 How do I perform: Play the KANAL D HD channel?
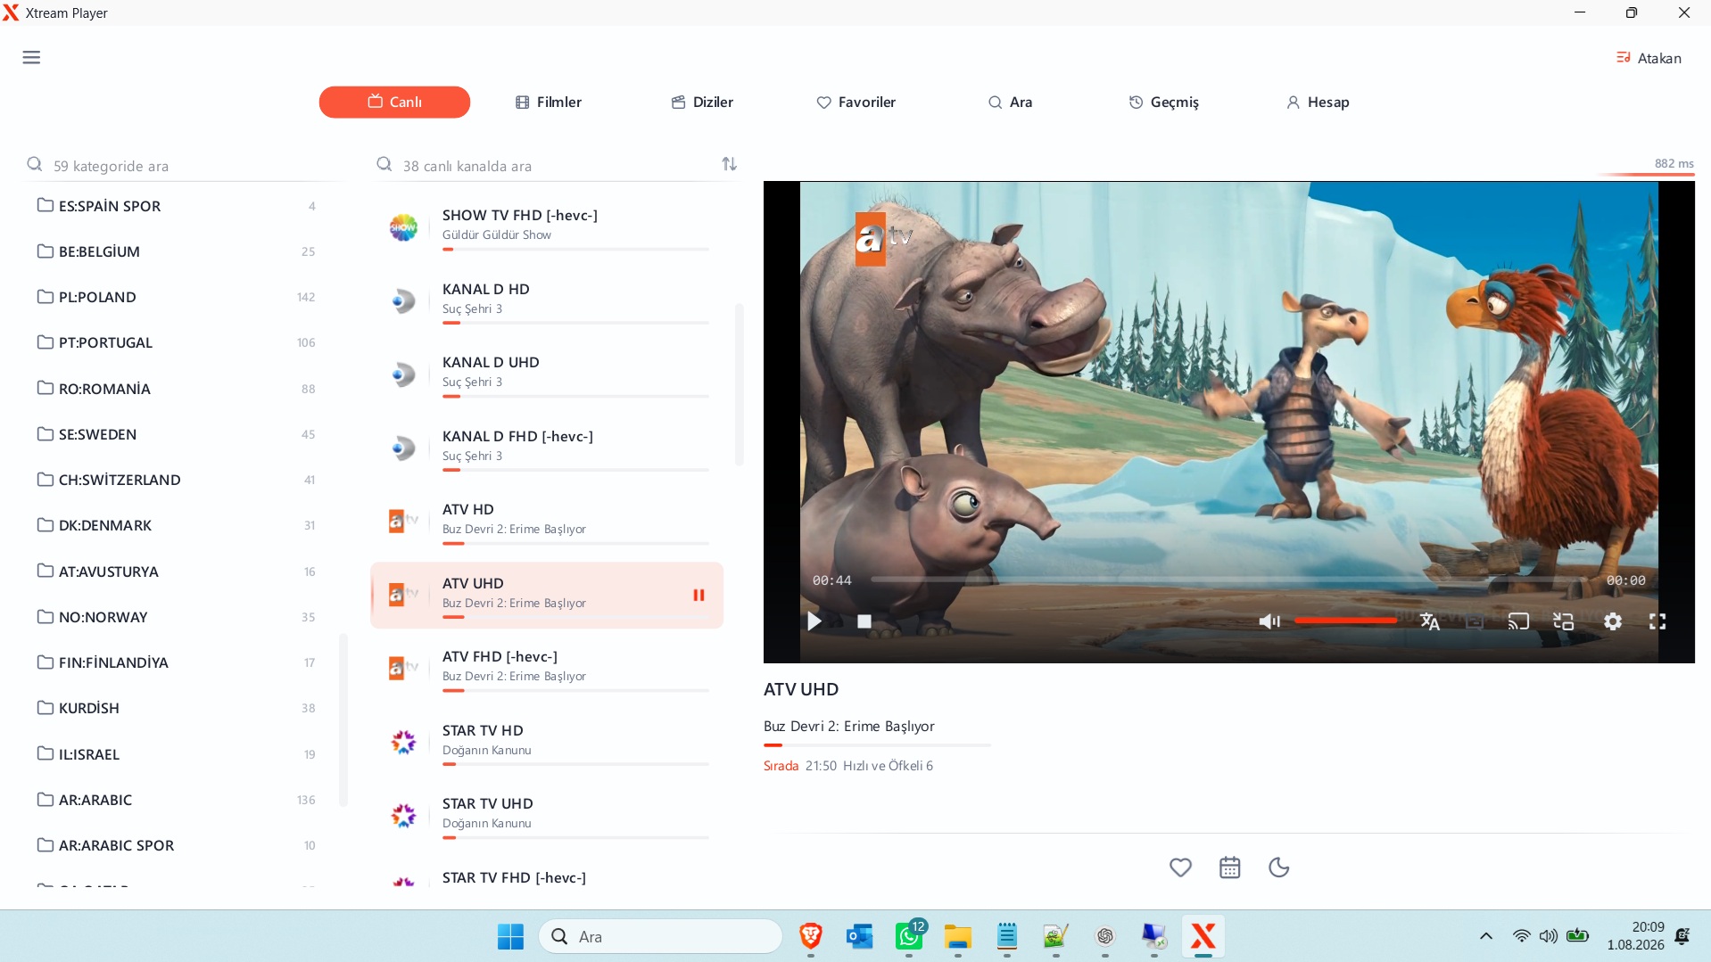coord(547,301)
